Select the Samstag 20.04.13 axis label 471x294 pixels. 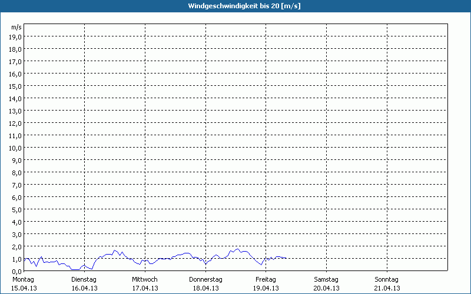(x=327, y=284)
